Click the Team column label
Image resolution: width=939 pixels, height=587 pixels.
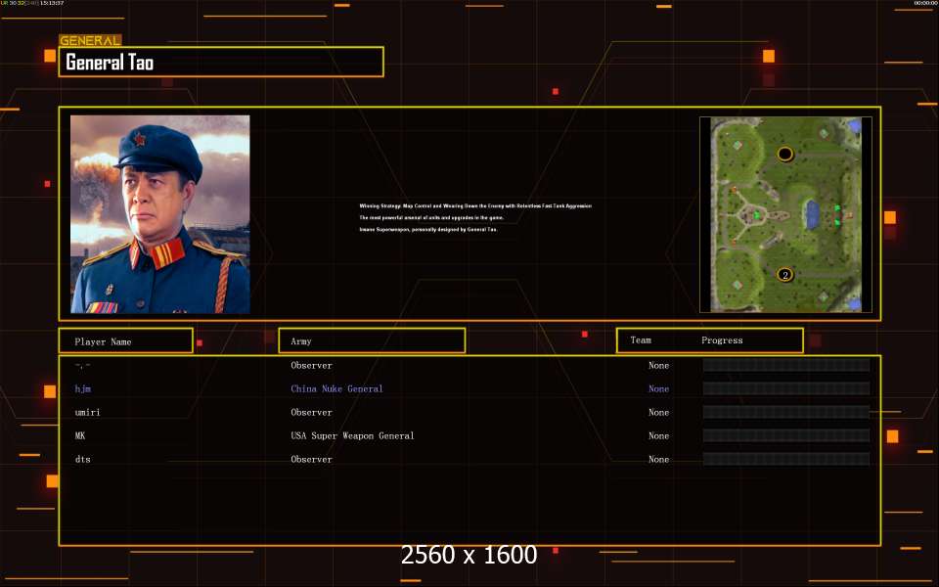pyautogui.click(x=640, y=340)
